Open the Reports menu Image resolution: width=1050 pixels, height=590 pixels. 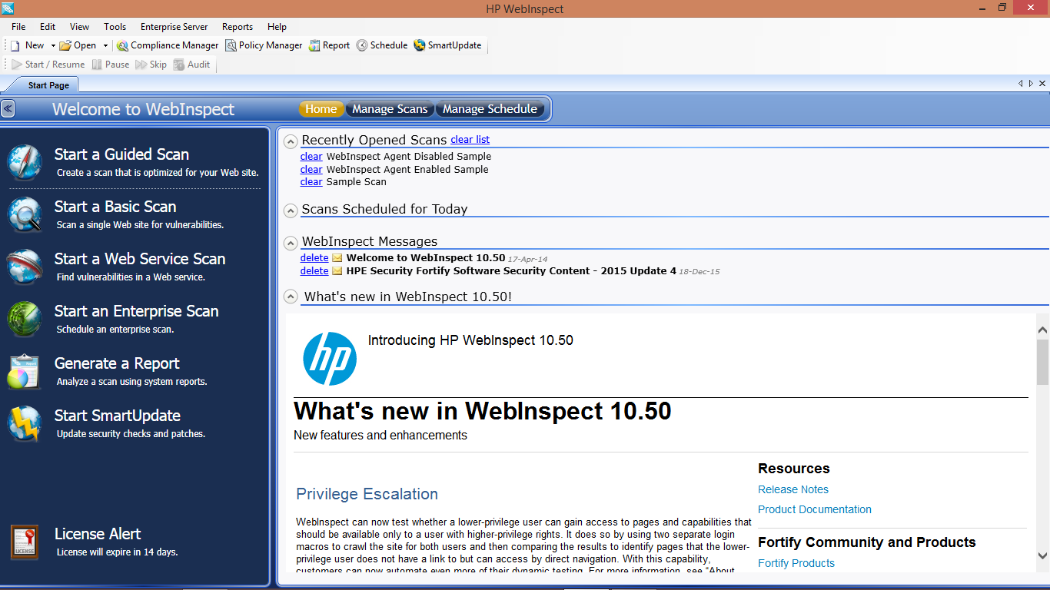point(238,26)
